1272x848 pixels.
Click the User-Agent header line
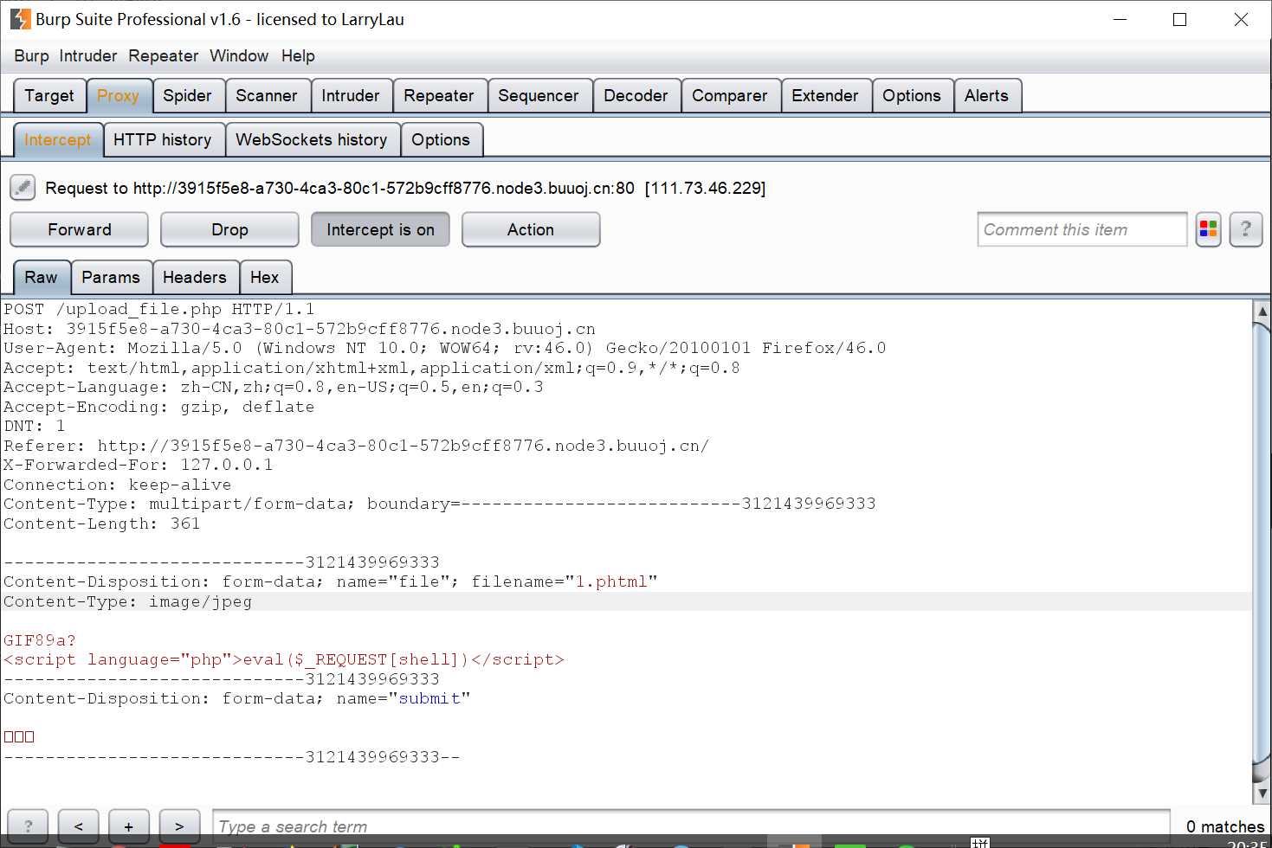tap(445, 348)
